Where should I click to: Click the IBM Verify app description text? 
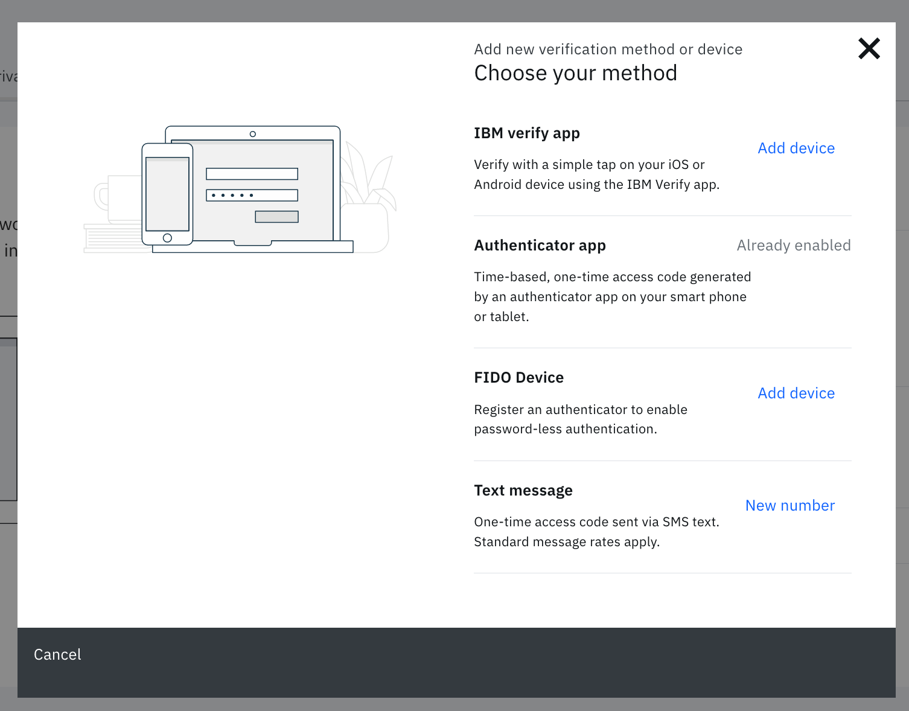(x=596, y=174)
